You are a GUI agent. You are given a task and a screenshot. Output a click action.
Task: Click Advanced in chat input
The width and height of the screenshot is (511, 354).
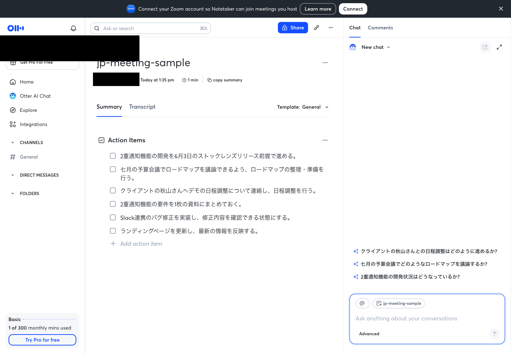coord(369,334)
